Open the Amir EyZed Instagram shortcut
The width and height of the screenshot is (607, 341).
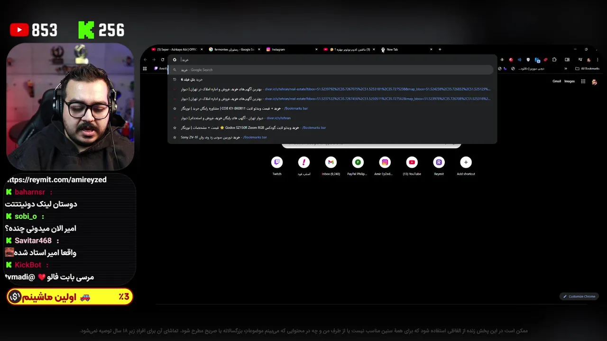385,166
